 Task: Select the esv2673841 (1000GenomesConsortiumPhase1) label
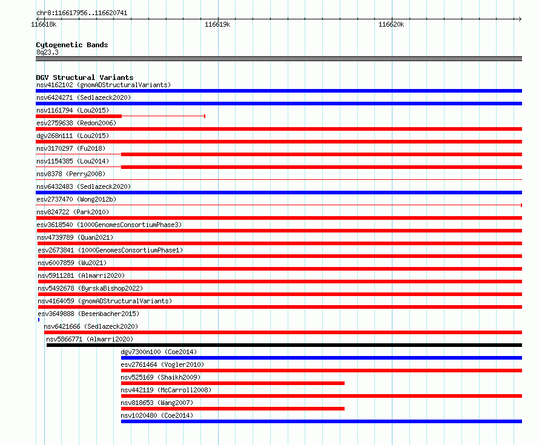click(110, 250)
